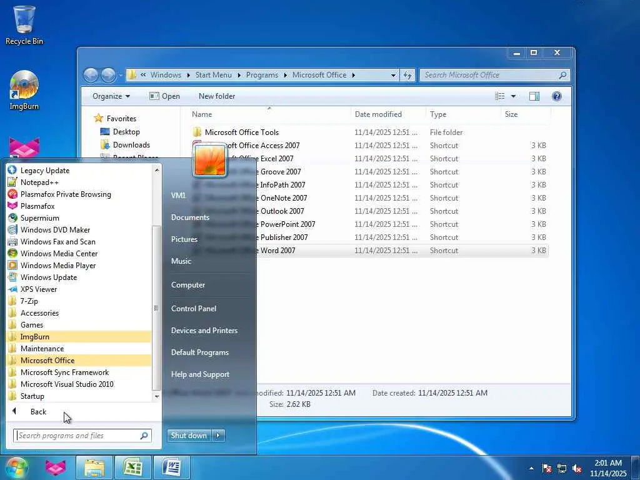Click Open in Explorer toolbar

164,96
